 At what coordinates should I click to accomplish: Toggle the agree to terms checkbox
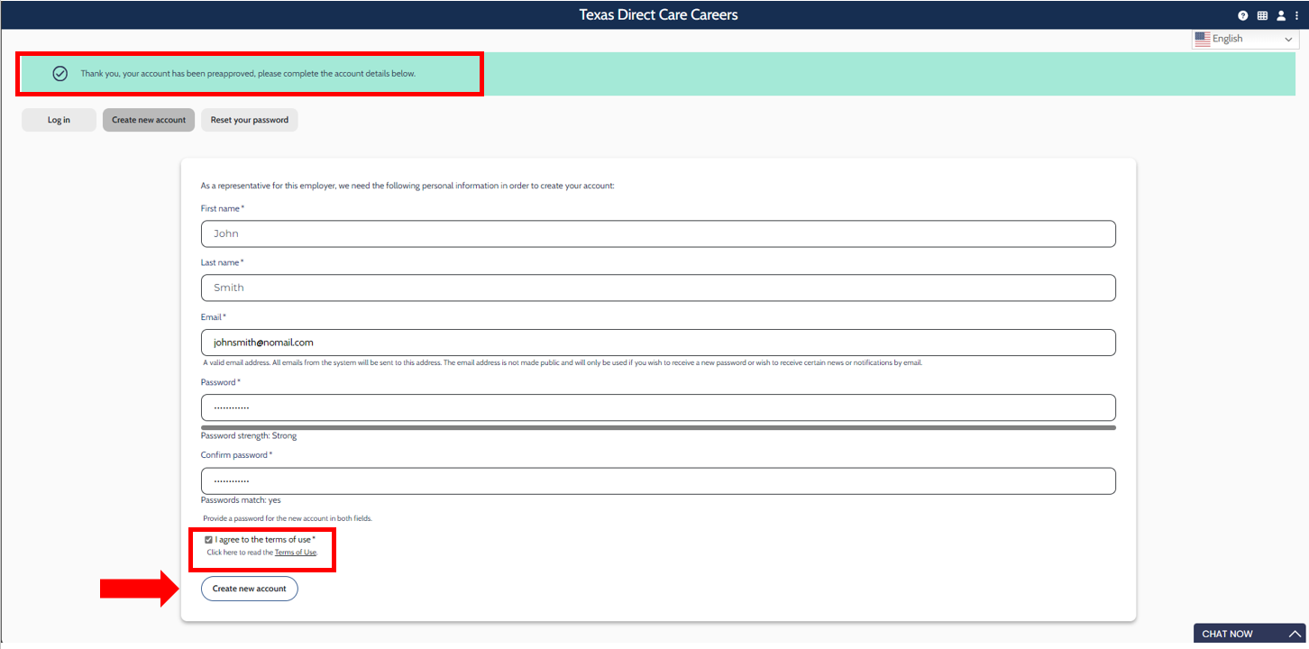pos(209,540)
